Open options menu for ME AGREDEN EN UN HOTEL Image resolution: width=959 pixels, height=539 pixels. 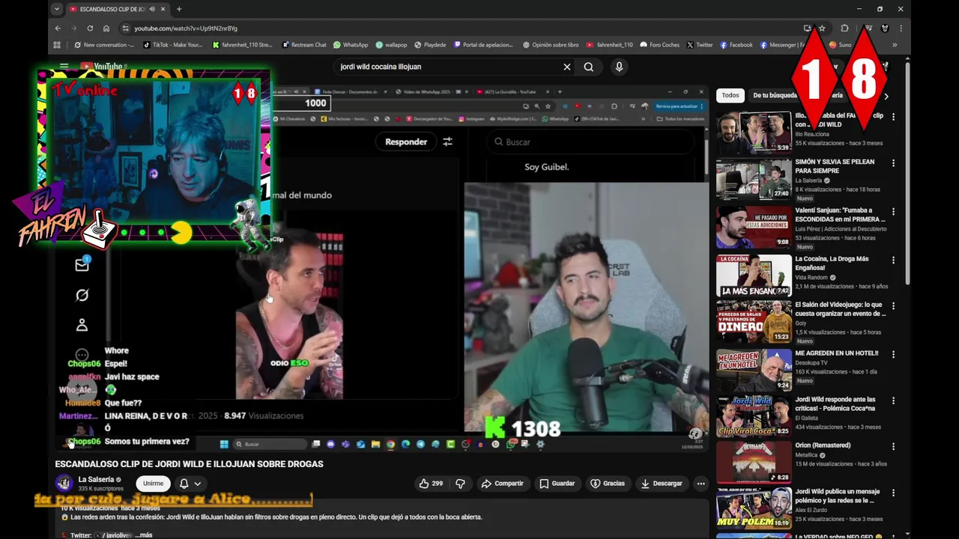pos(893,353)
